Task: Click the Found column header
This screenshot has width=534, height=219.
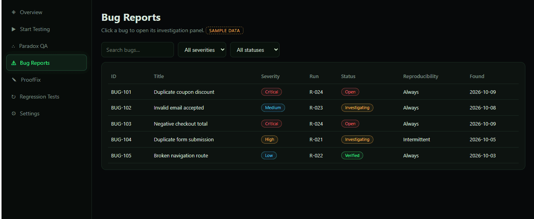Action: coord(477,77)
